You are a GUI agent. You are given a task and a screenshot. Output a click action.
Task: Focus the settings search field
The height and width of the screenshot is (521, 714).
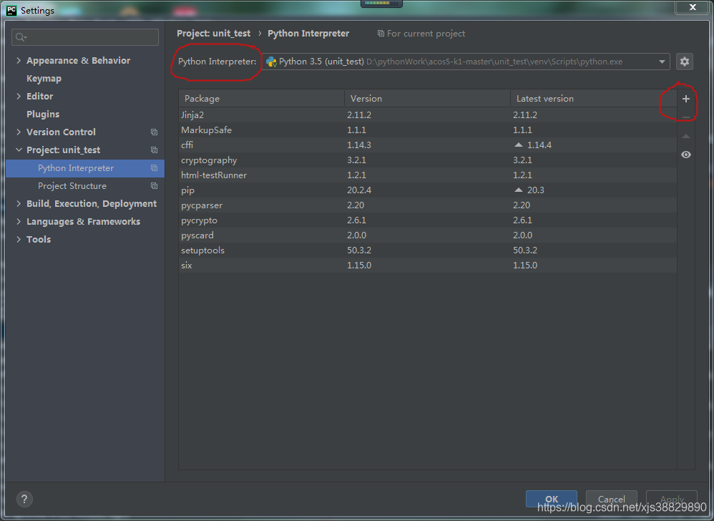(85, 37)
